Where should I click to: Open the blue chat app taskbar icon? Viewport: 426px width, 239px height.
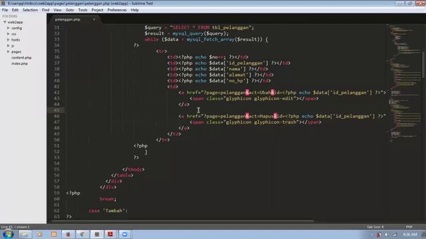click(x=124, y=234)
